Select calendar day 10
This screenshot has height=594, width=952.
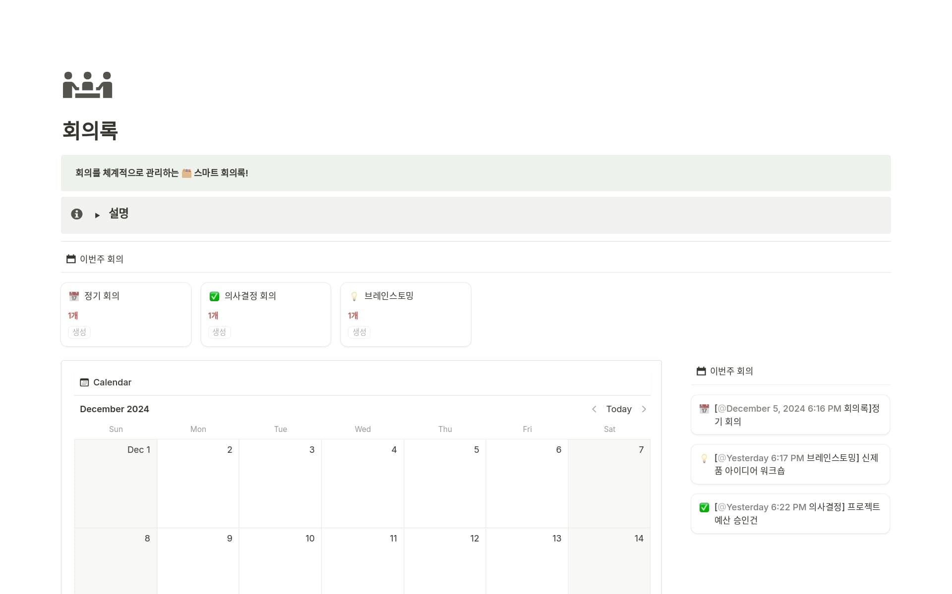280,561
